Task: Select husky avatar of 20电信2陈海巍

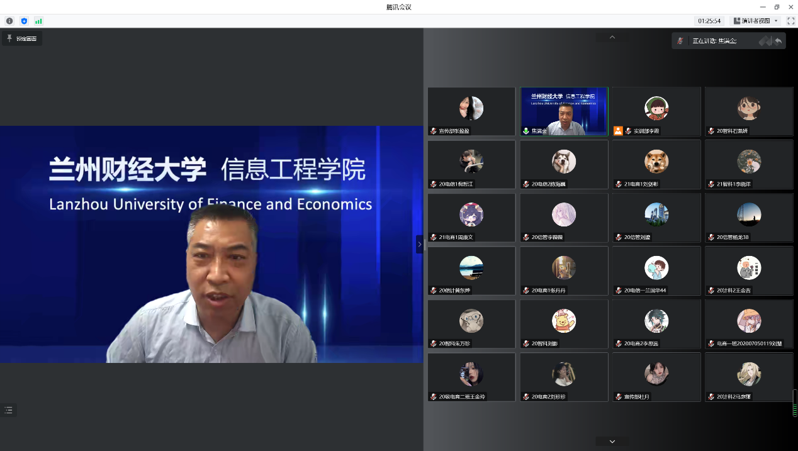Action: point(564,162)
